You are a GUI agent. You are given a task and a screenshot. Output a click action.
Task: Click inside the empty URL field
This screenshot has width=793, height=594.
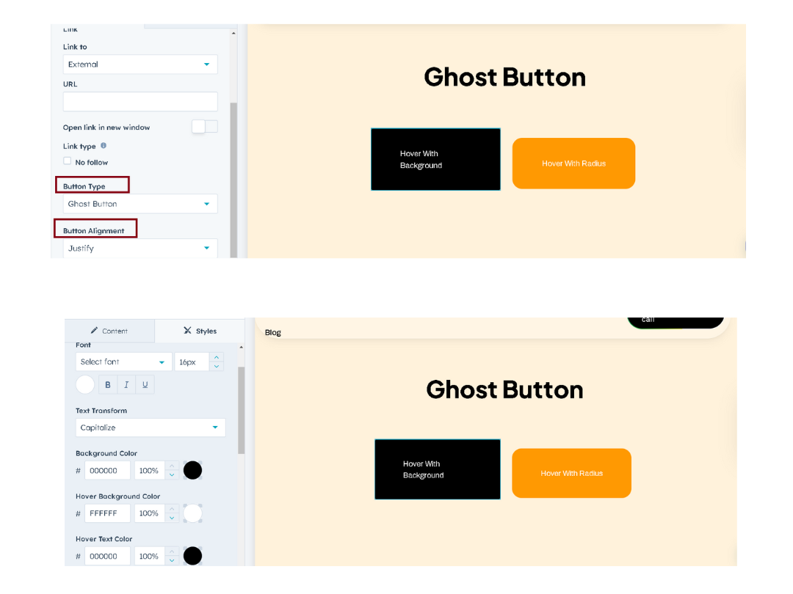(x=140, y=101)
